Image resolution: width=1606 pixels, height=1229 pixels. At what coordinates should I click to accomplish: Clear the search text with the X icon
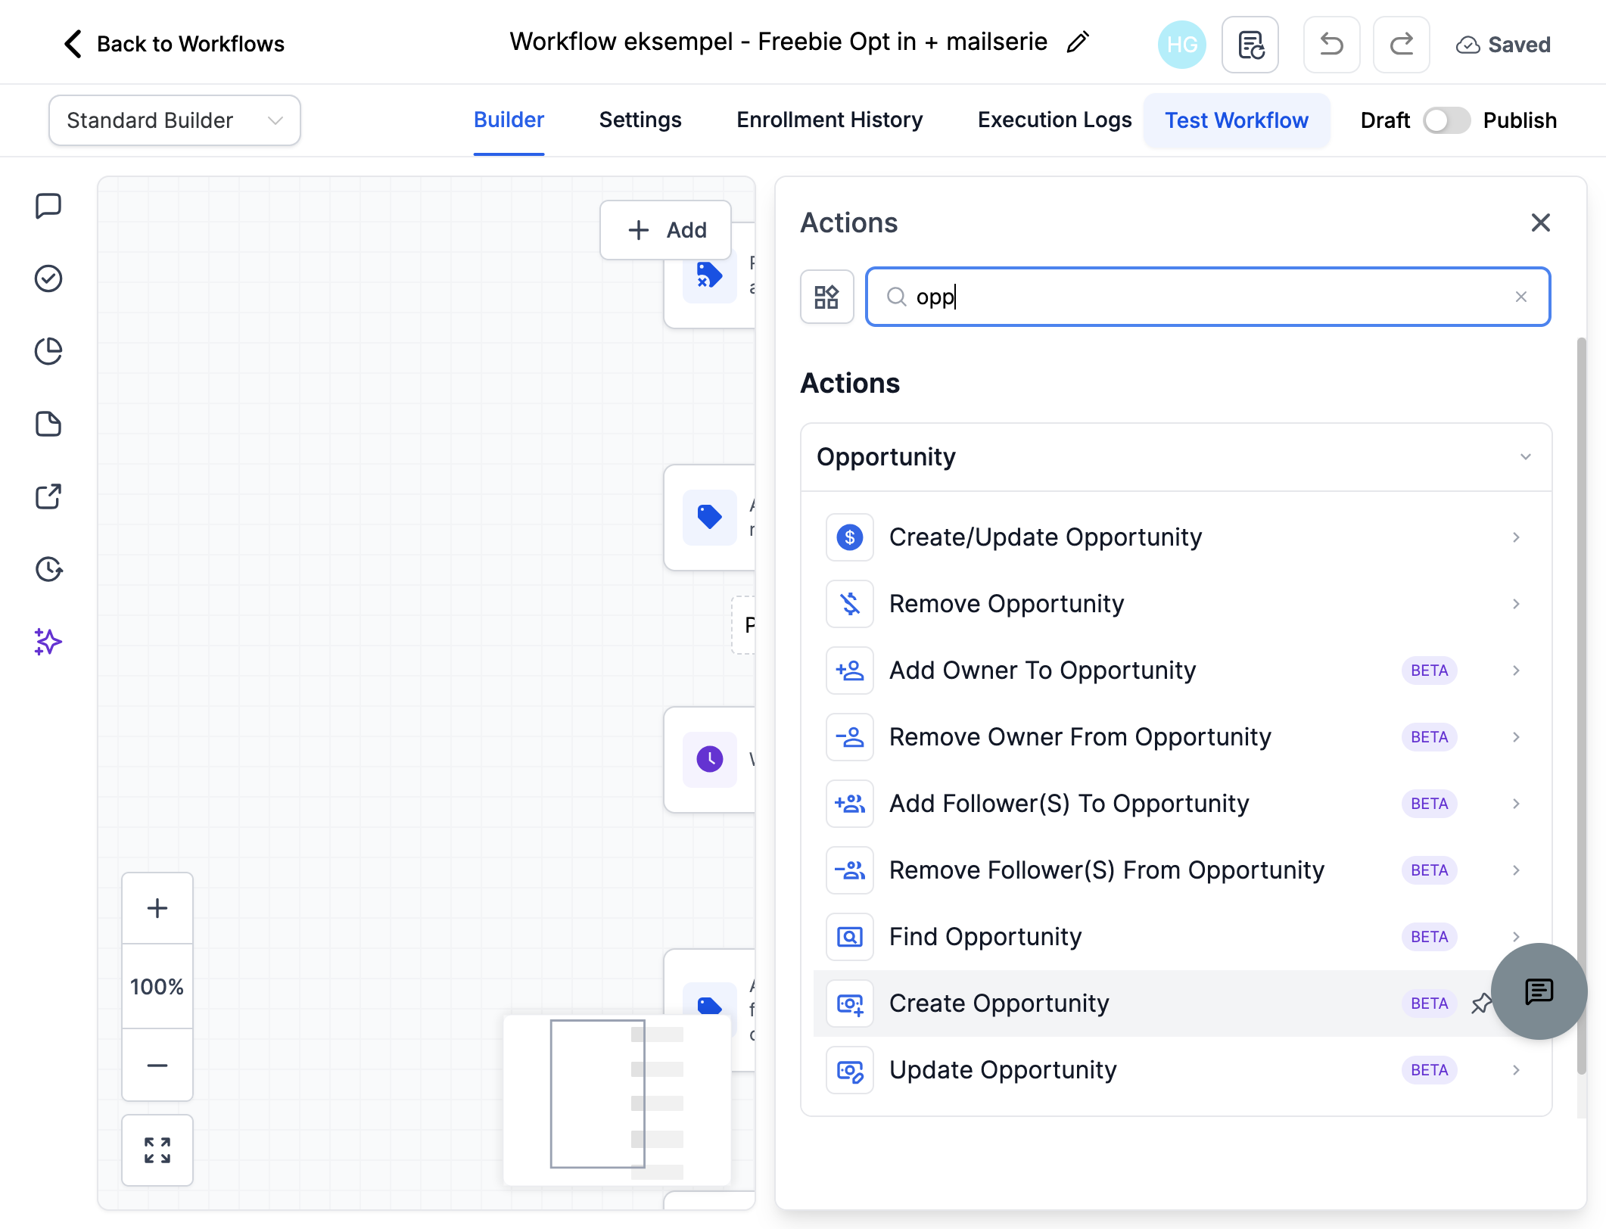point(1521,297)
